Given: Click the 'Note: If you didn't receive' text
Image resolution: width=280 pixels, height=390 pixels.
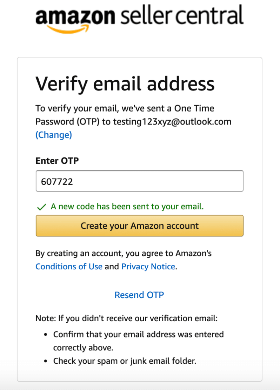Looking at the screenshot, I should pos(127,319).
